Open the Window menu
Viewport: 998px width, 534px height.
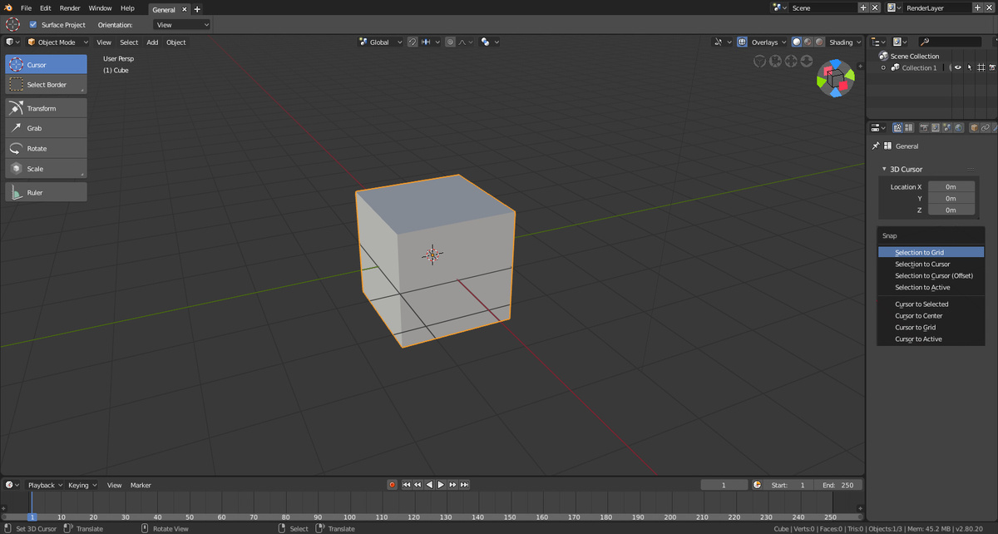(x=100, y=7)
